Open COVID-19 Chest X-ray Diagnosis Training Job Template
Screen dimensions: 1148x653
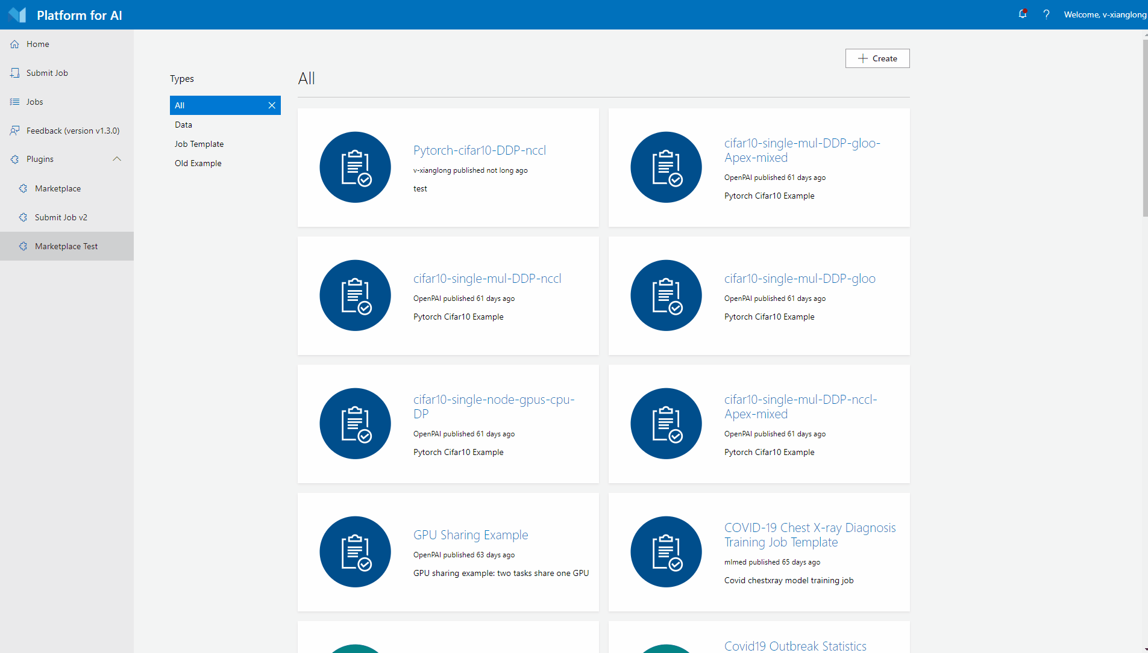(810, 535)
